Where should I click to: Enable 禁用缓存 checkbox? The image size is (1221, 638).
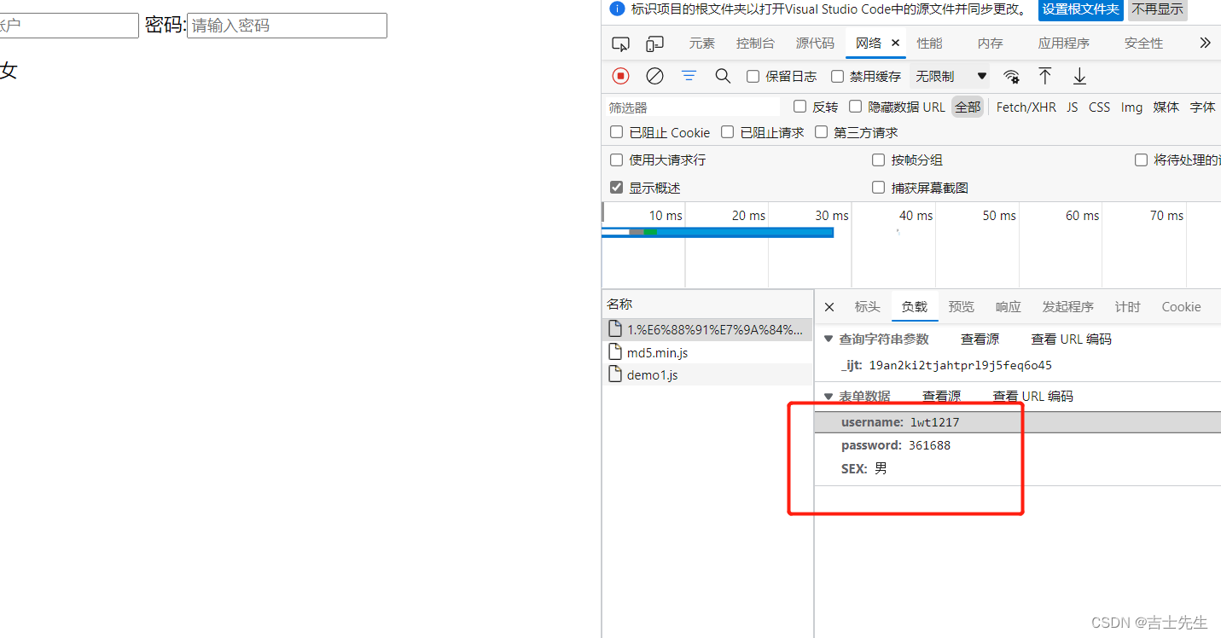838,76
